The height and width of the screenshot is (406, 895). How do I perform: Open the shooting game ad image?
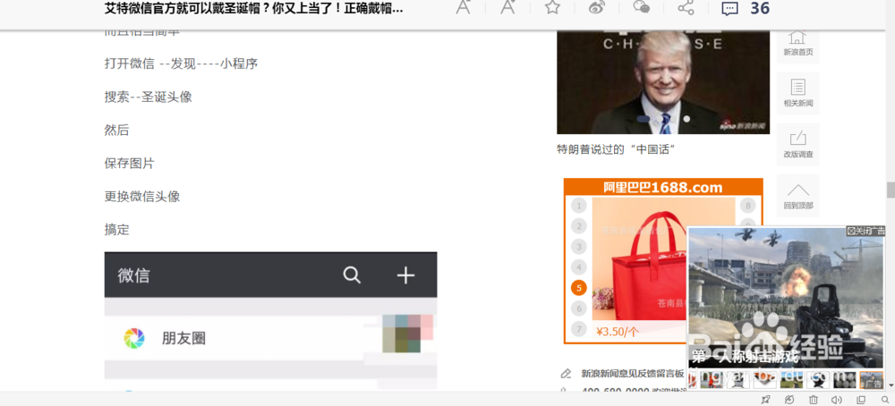[786, 297]
